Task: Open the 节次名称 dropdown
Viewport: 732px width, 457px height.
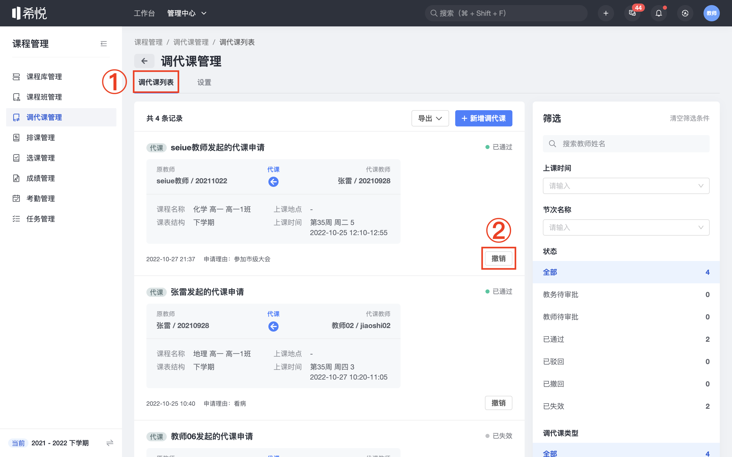Action: pos(626,227)
